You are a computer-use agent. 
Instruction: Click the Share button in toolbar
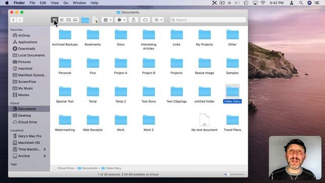pos(134,20)
